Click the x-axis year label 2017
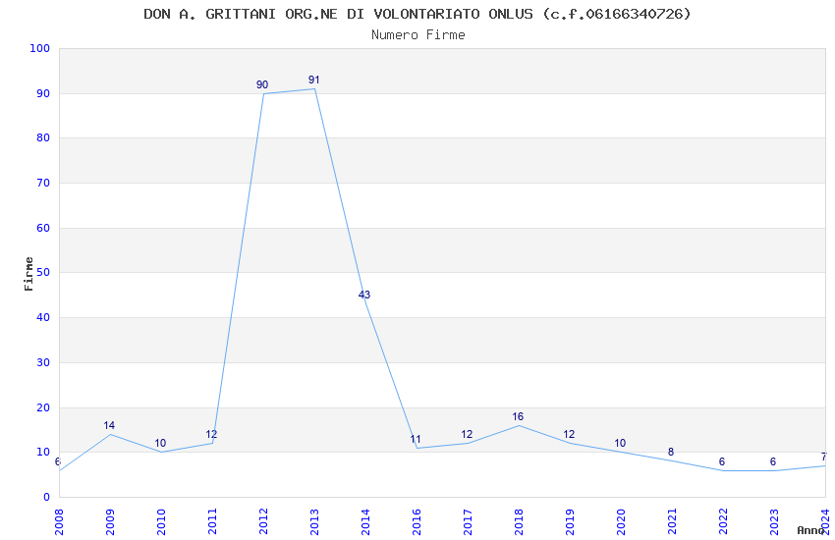The height and width of the screenshot is (540, 835). [468, 521]
